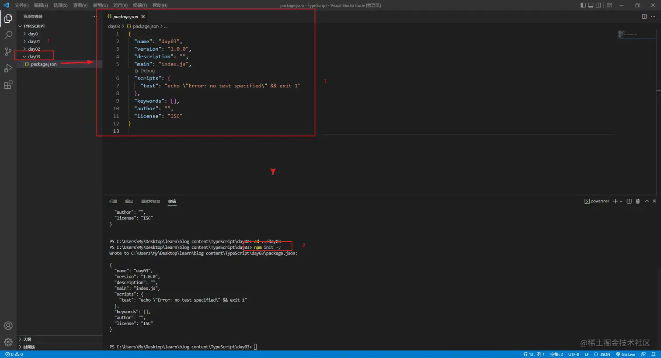This screenshot has height=358, width=661.
Task: Click package.json in the breadcrumb
Action: tap(146, 26)
